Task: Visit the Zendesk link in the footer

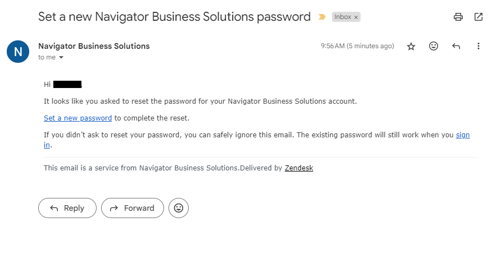Action: point(299,168)
